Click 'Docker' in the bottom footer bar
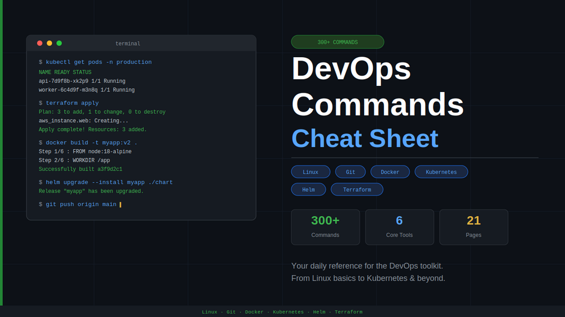 pyautogui.click(x=254, y=312)
